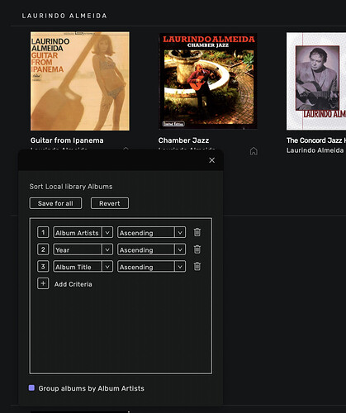
Task: Click criterion number 2 box
Action: (x=43, y=249)
